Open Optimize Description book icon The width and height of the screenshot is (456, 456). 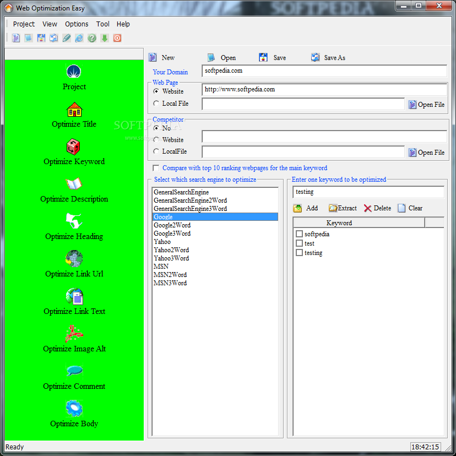pos(74,184)
